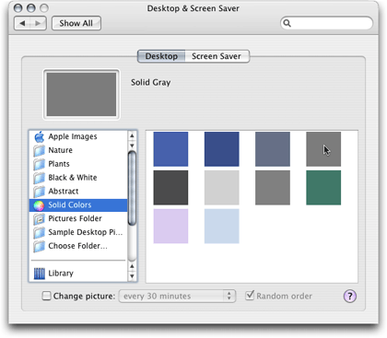Select the Black & White collection label

(73, 178)
